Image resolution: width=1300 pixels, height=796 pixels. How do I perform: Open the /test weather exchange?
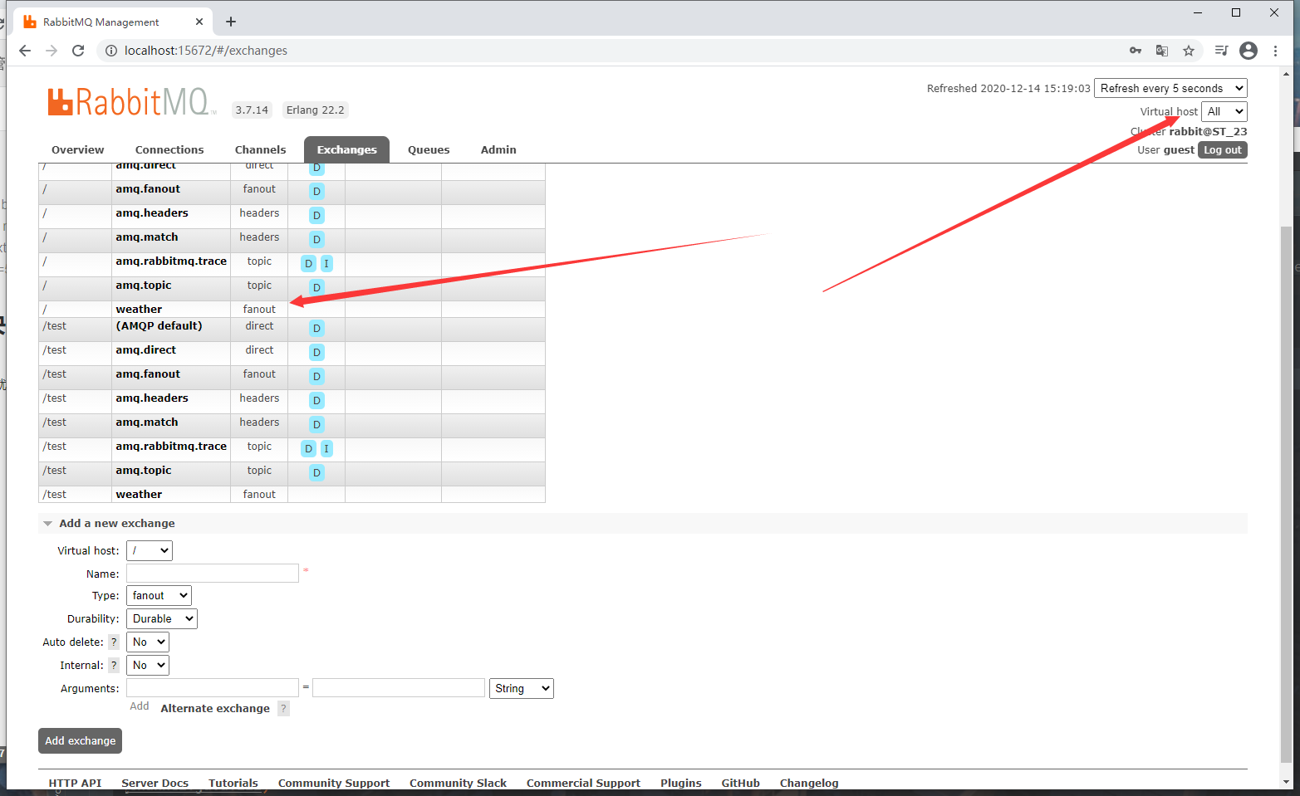[x=139, y=494]
